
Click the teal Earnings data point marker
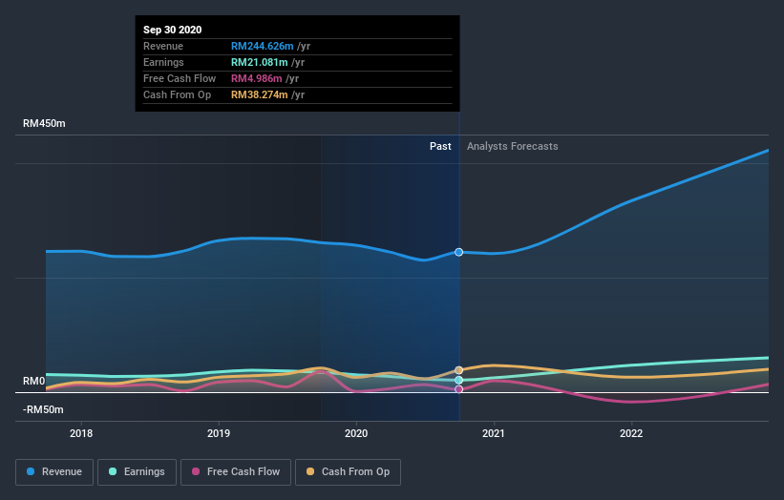click(458, 380)
